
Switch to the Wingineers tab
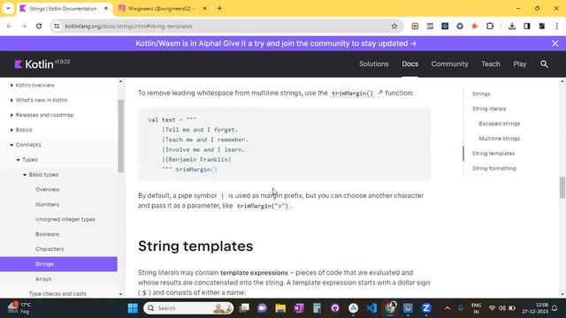pyautogui.click(x=161, y=8)
